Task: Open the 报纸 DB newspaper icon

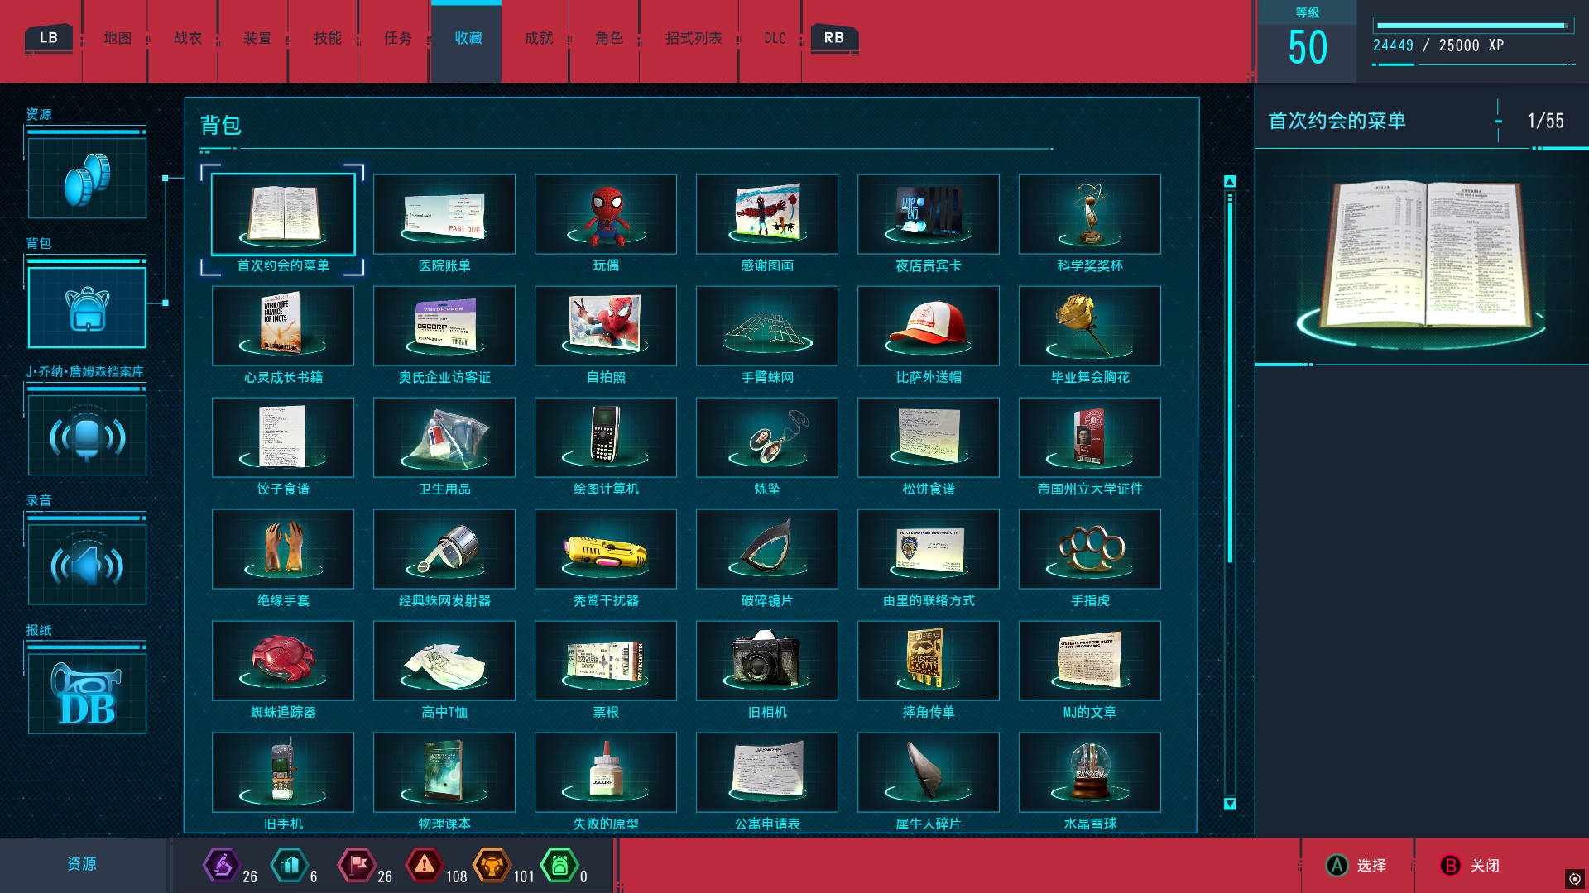Action: tap(87, 694)
